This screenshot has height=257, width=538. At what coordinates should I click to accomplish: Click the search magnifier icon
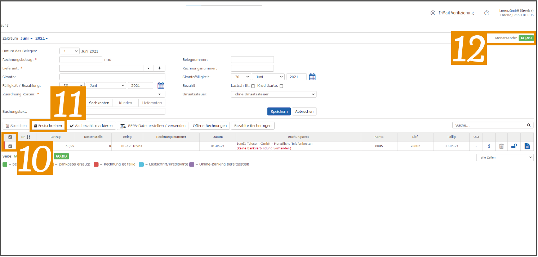pos(529,125)
